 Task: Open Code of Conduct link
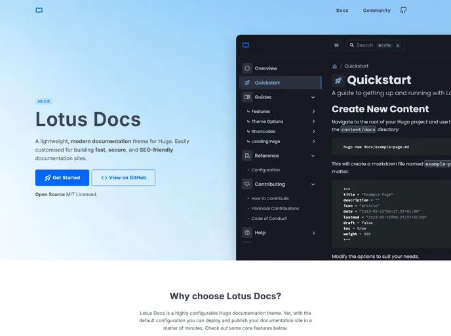(269, 219)
